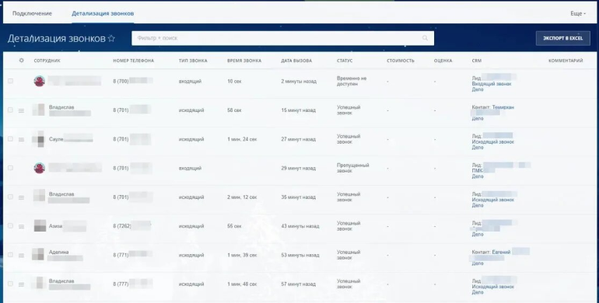Viewport: 599px width, 303px height.
Task: Click 27 минут назад date cell
Action: click(x=299, y=139)
